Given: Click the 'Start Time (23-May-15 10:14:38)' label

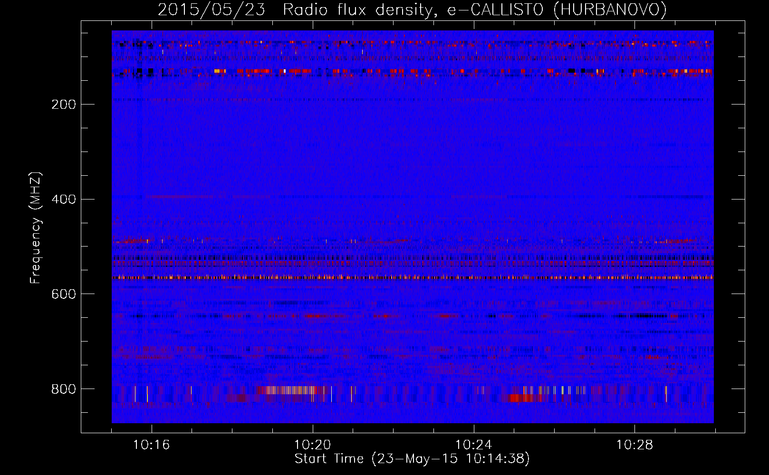Looking at the screenshot, I should click(412, 459).
